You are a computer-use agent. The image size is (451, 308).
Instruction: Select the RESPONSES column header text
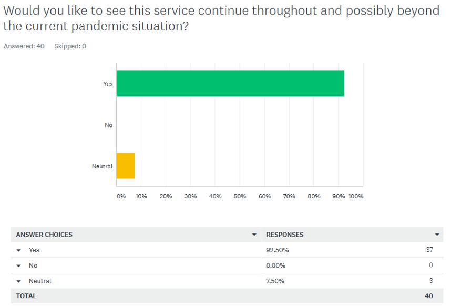tap(285, 235)
